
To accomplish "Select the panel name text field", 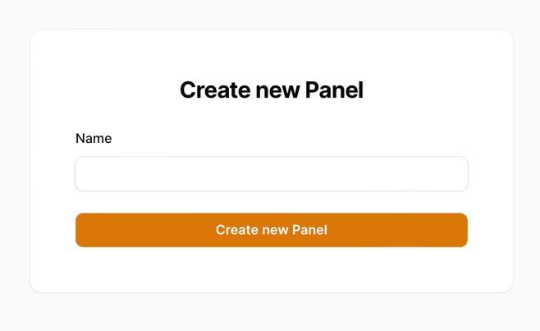I will (271, 174).
